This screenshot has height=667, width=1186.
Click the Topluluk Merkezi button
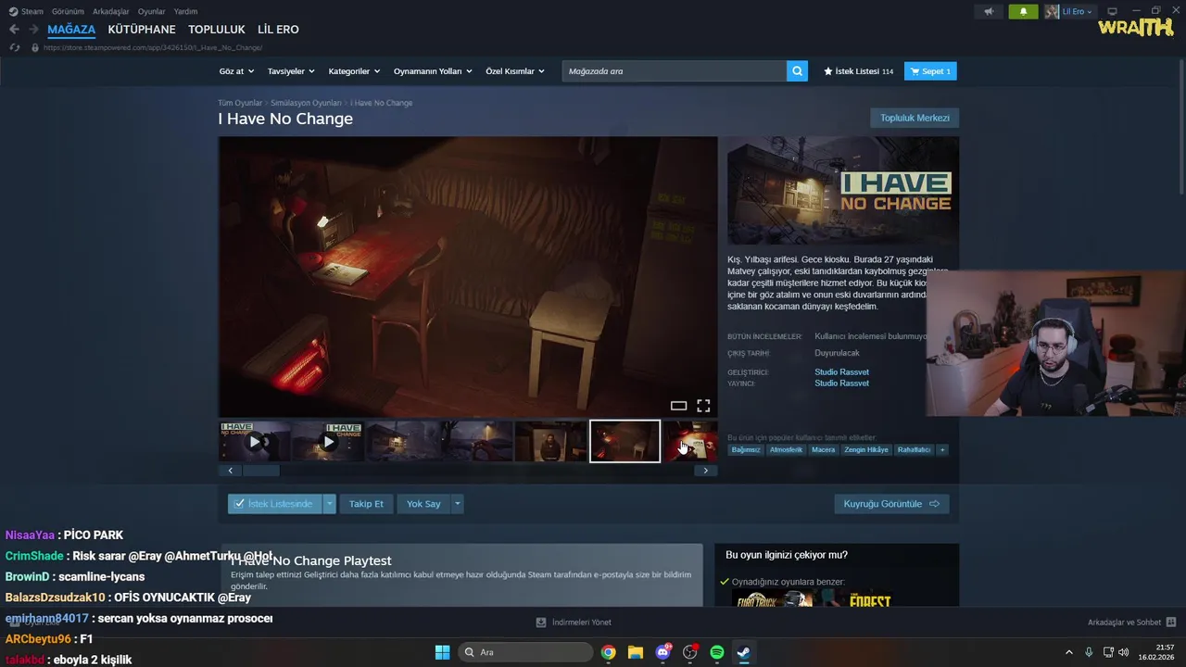point(915,118)
